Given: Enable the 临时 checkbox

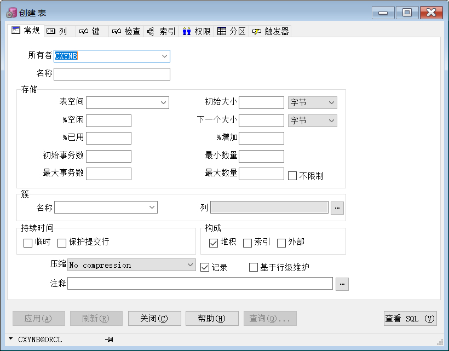Looking at the screenshot, I should pyautogui.click(x=28, y=243).
